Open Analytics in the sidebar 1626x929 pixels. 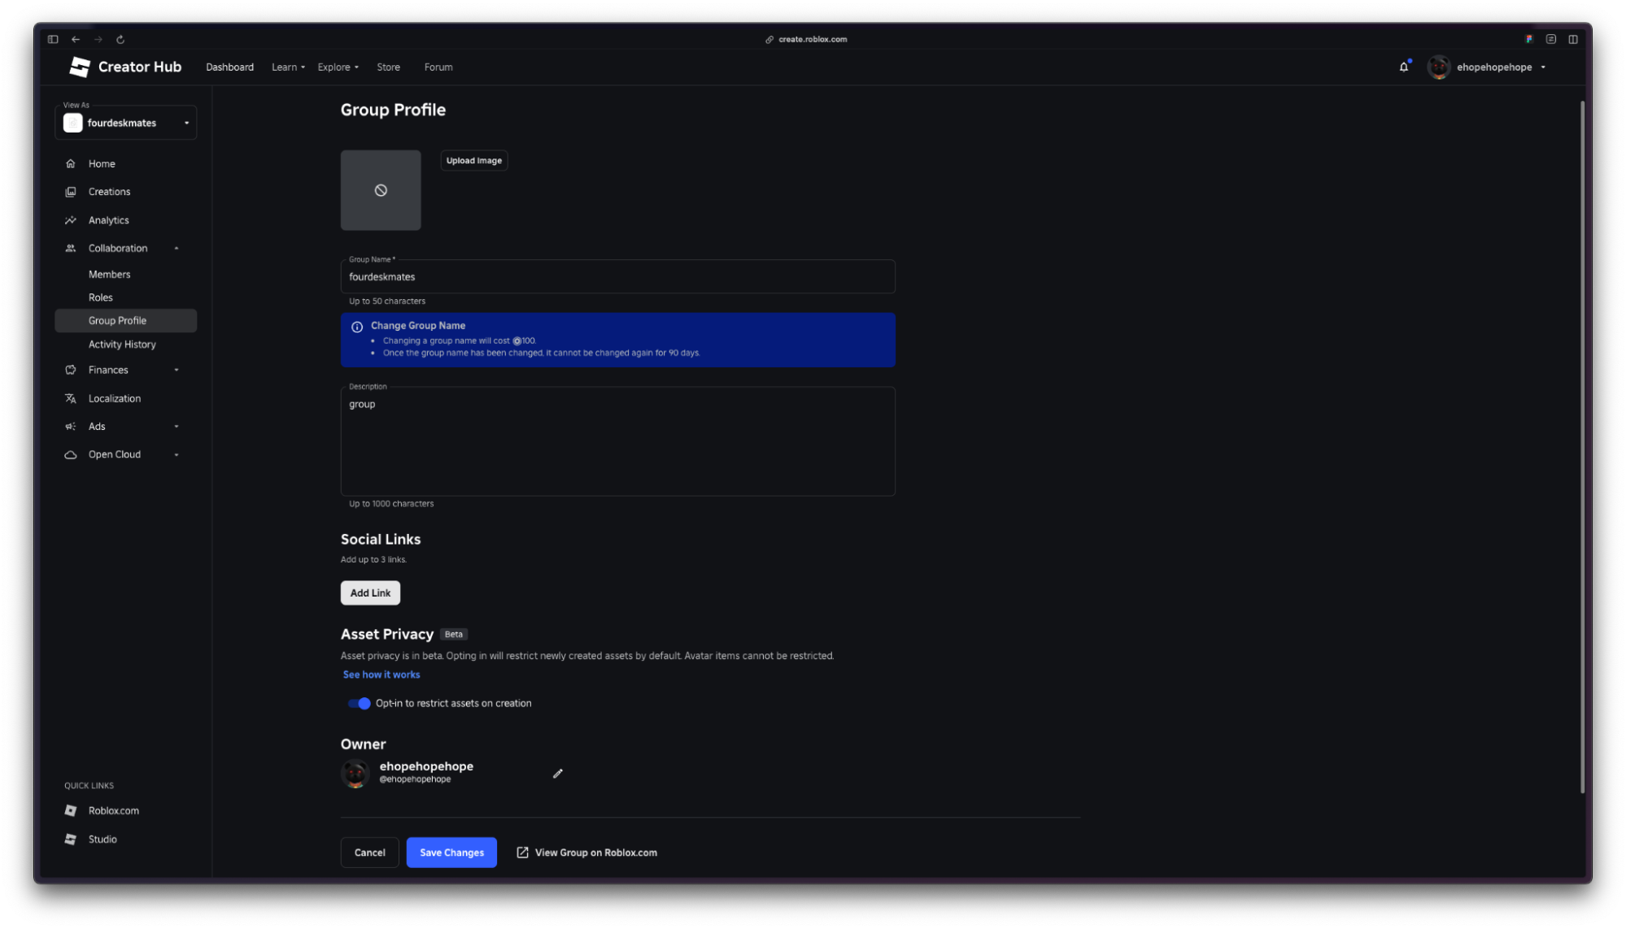point(126,220)
